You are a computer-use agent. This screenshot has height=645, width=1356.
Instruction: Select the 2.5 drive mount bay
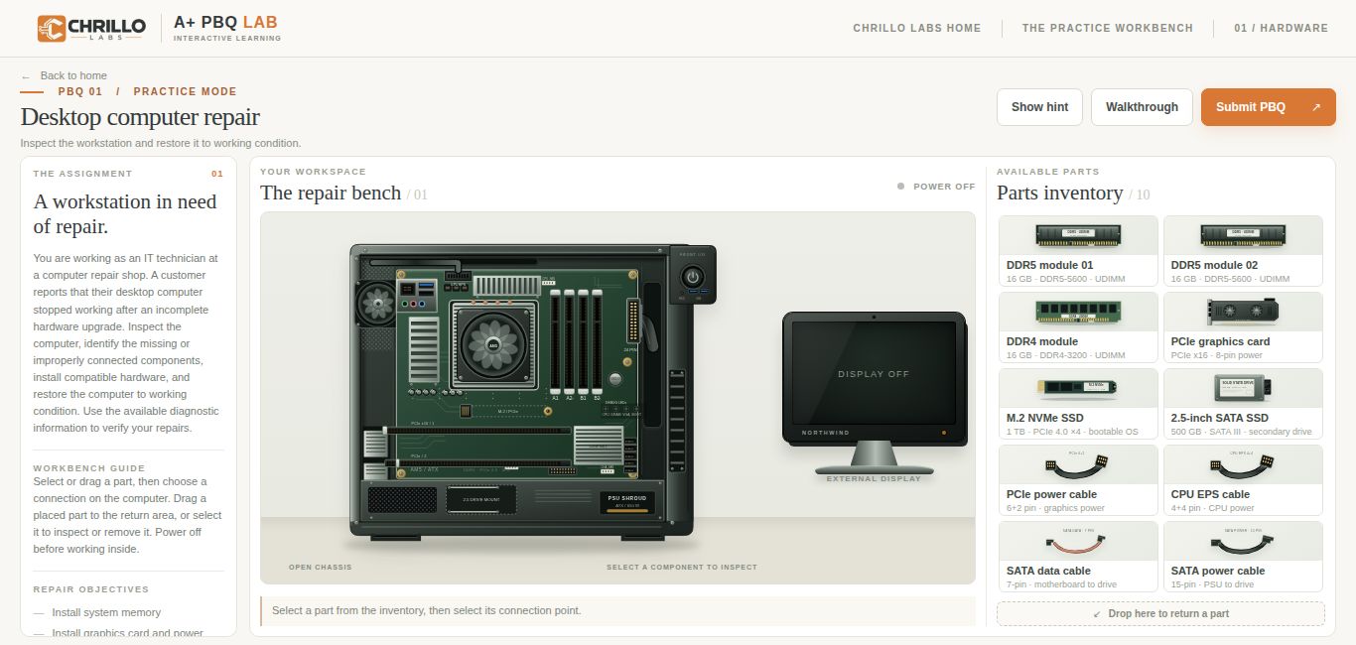coord(481,500)
